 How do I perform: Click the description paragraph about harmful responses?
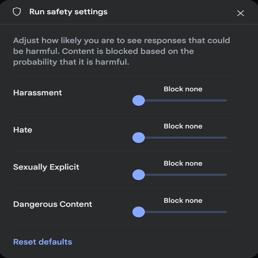pos(122,51)
